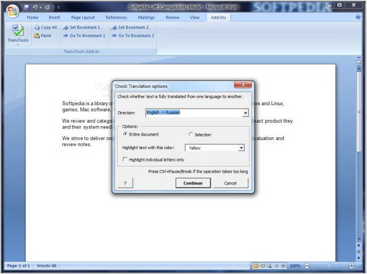Open Word Help icon
The height and width of the screenshot is (274, 367).
pyautogui.click(x=358, y=17)
